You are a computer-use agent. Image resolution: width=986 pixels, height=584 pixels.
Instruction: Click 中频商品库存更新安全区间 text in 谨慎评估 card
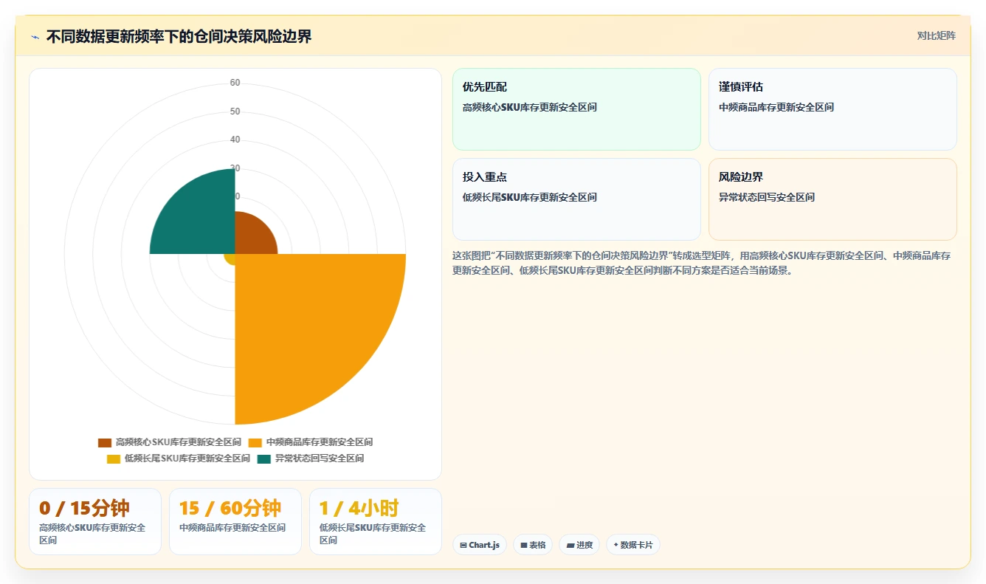pos(776,107)
